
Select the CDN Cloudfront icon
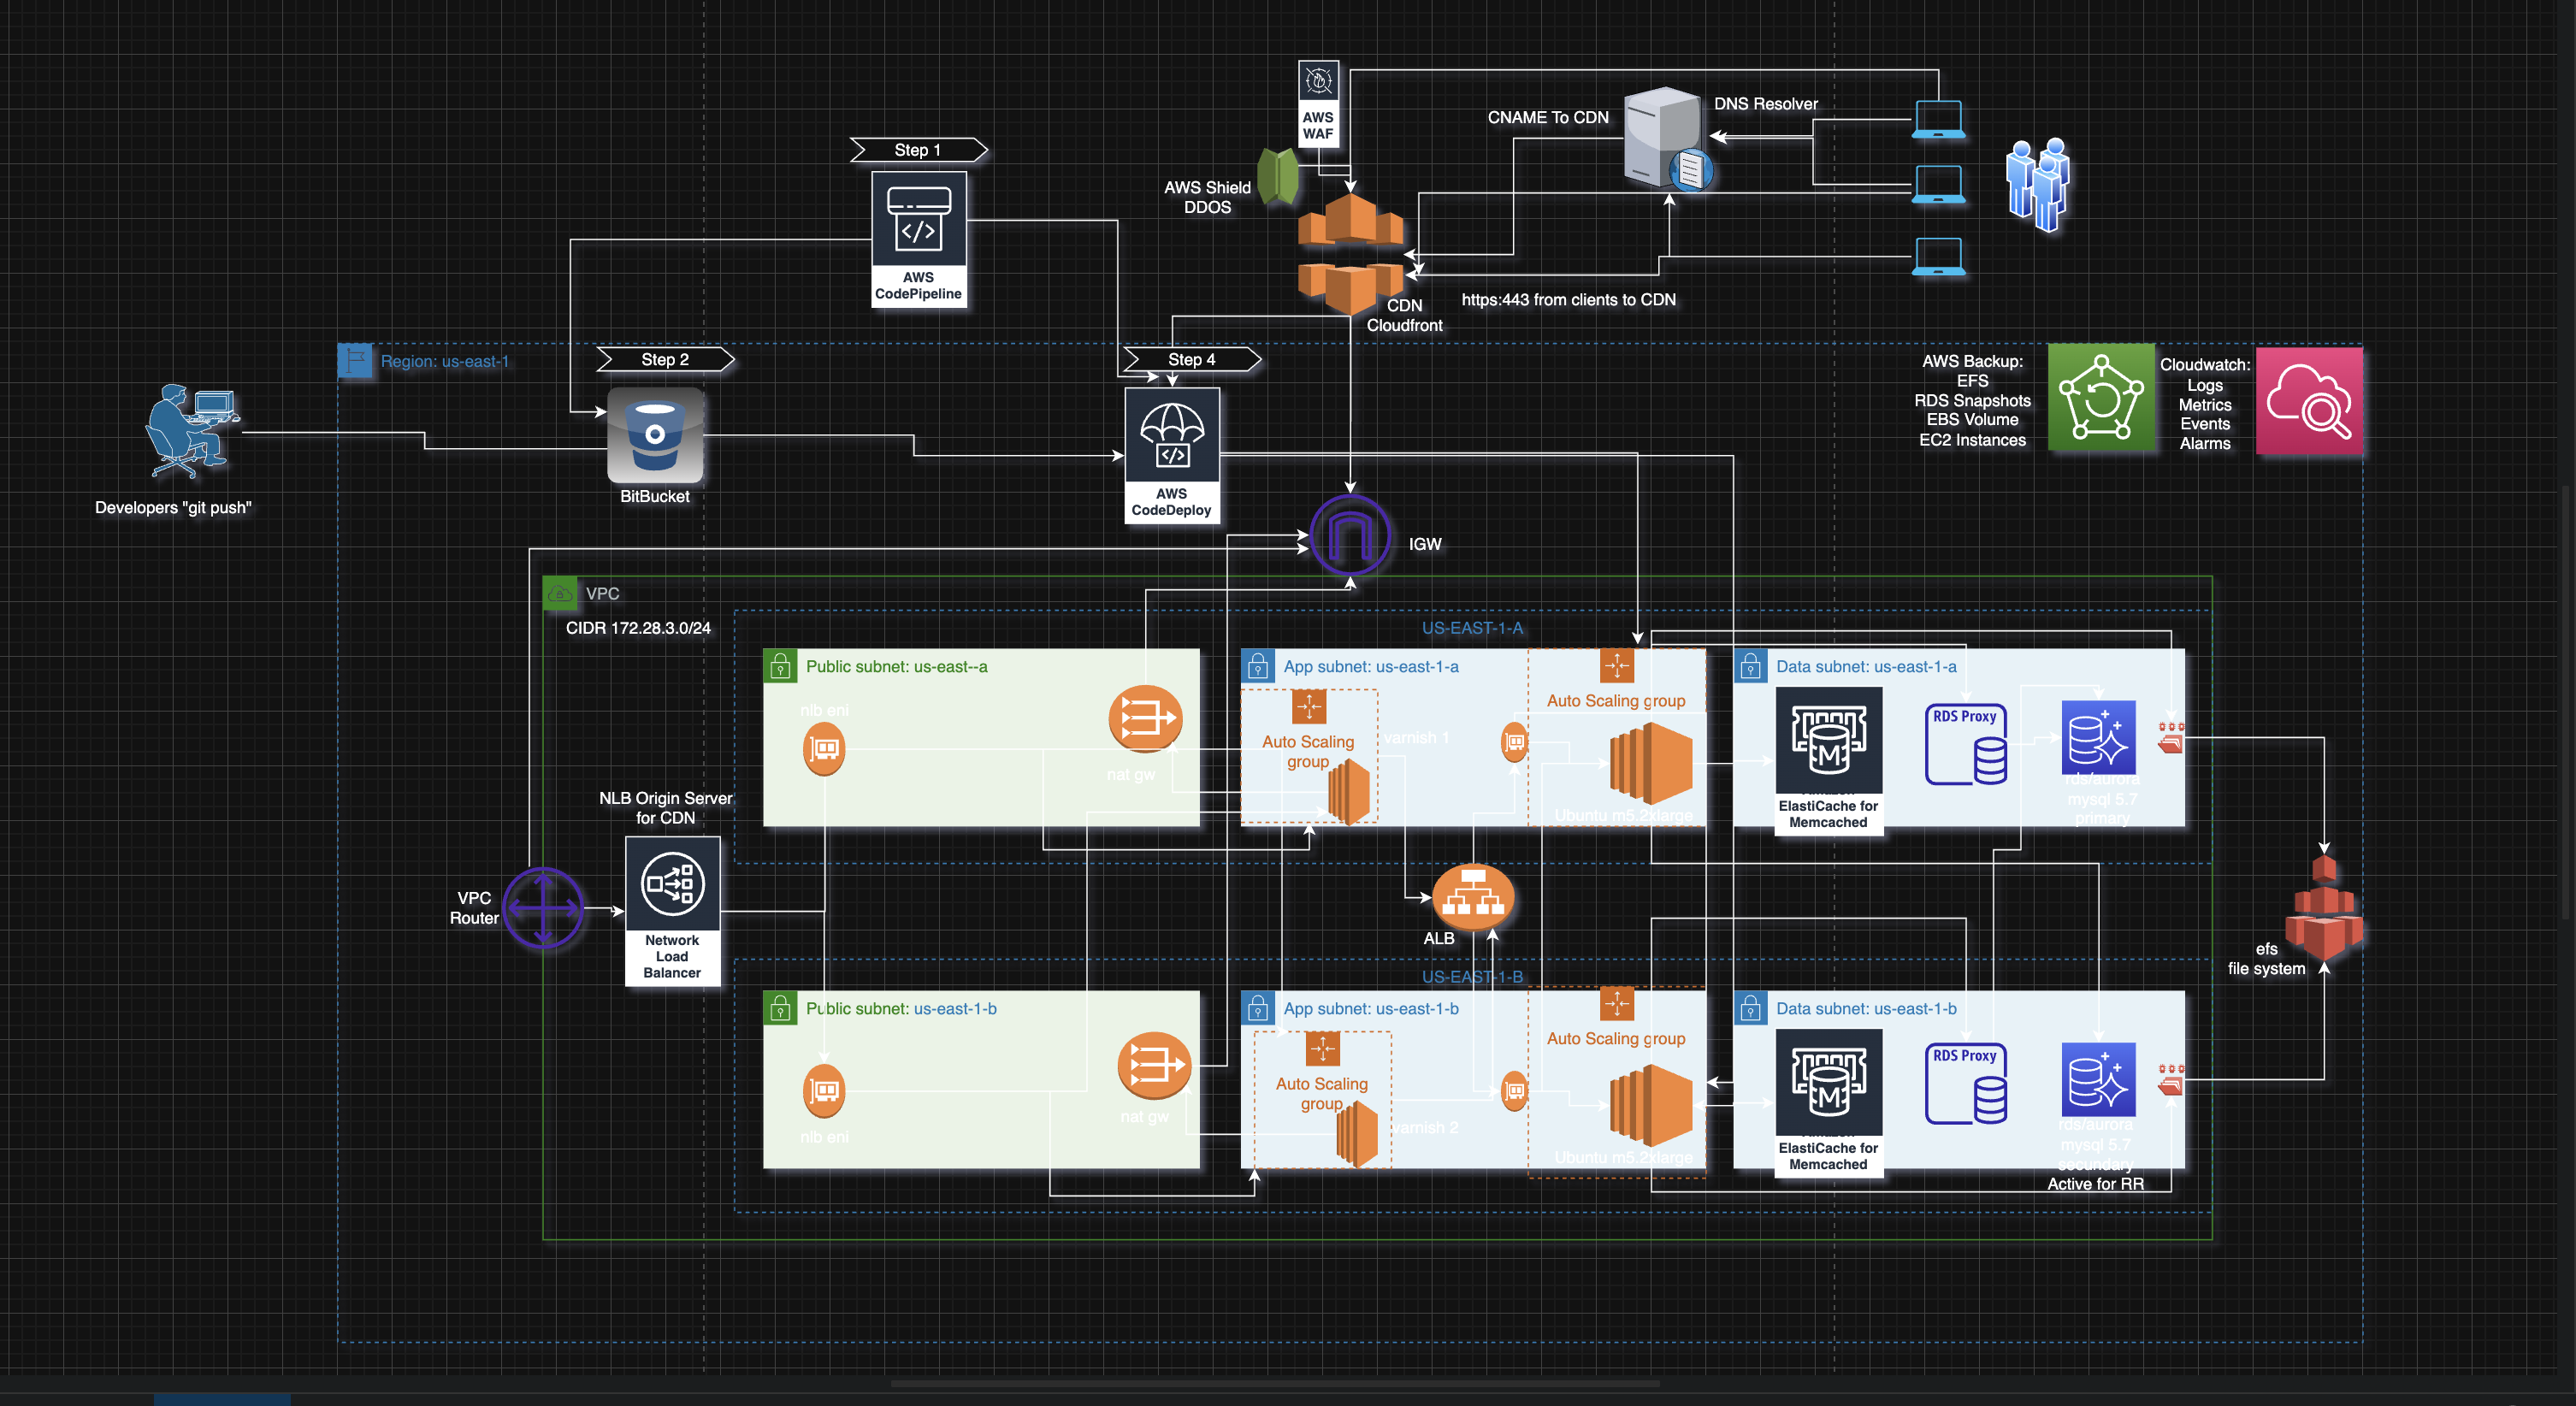click(1350, 254)
